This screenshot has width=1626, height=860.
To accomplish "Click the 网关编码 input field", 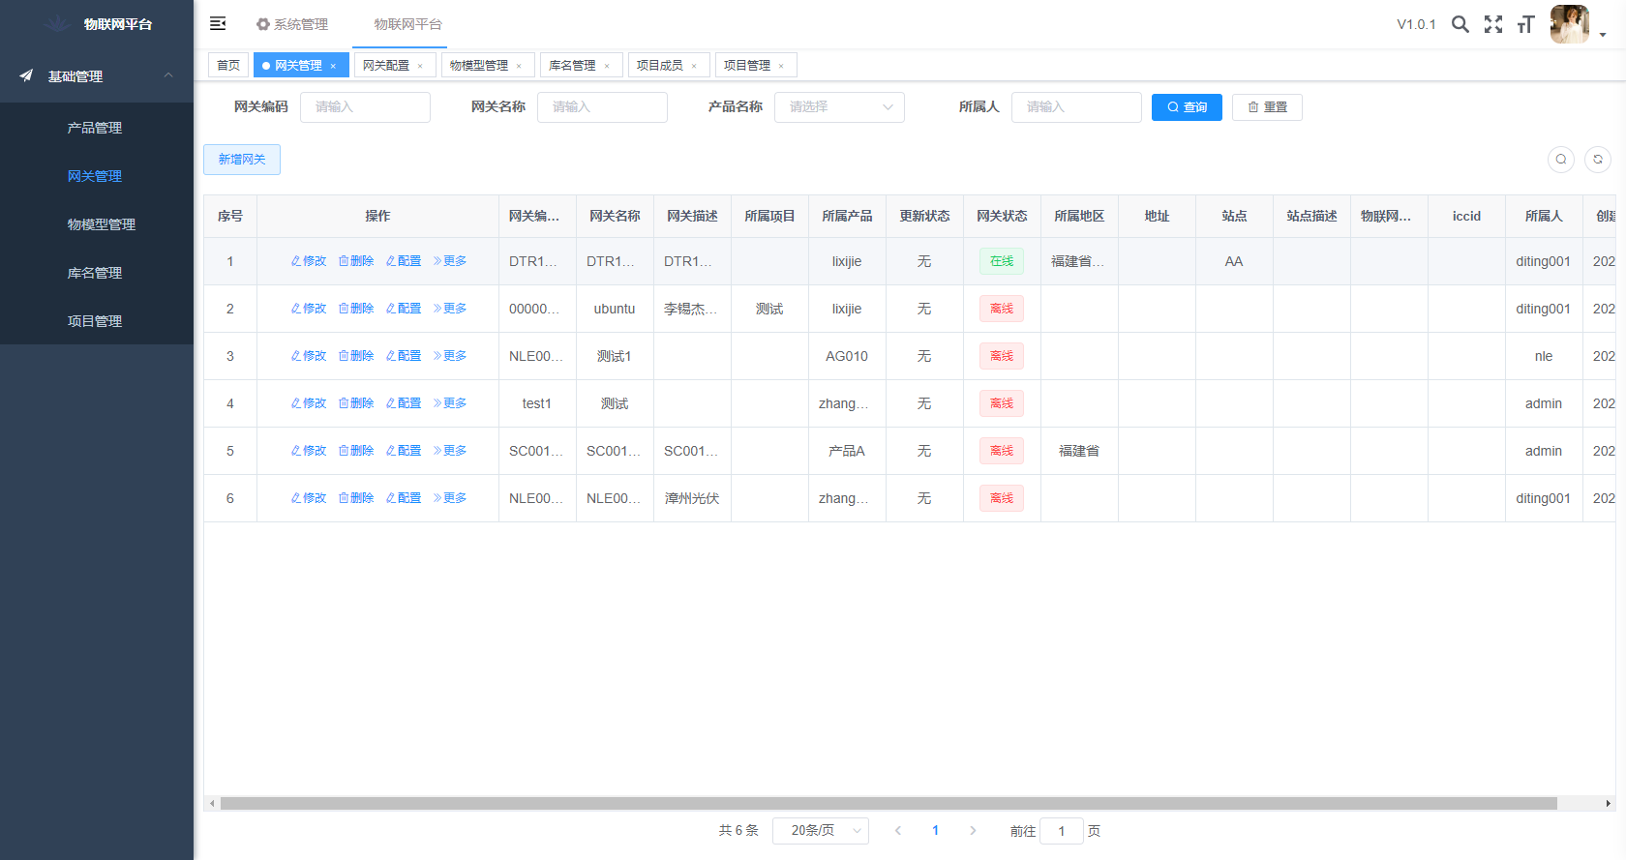I will [x=365, y=107].
